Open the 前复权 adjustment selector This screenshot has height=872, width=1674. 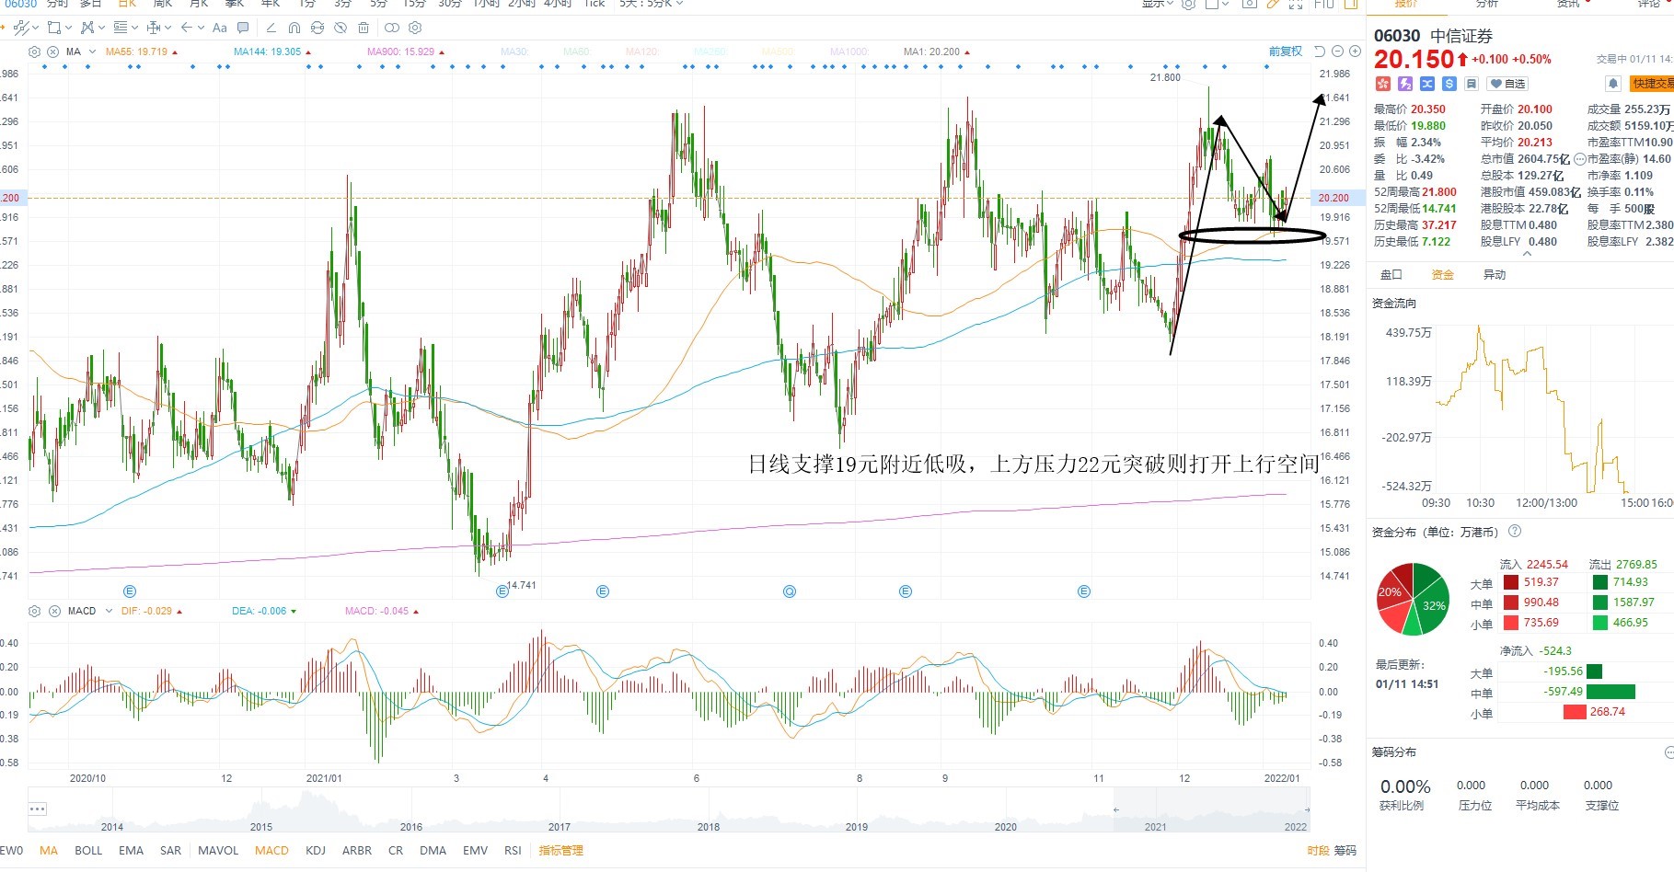pos(1286,52)
